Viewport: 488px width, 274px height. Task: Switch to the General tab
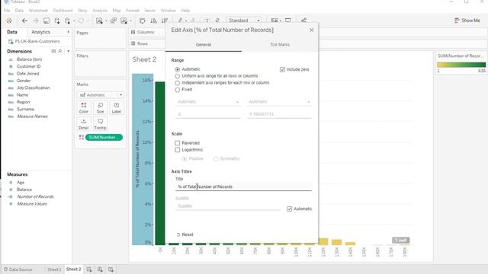204,45
